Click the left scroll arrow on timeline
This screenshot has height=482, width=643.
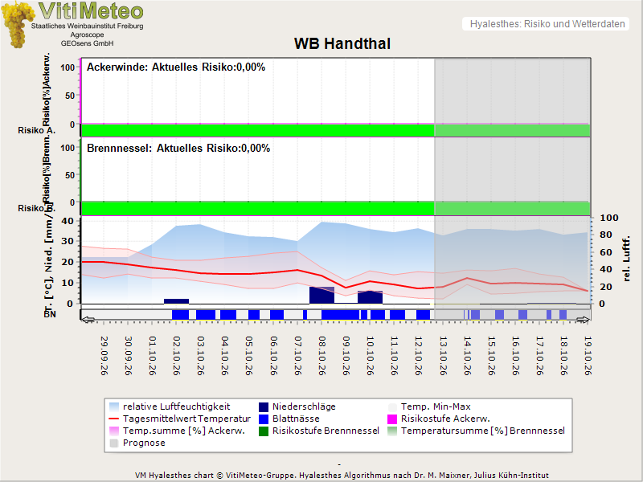click(88, 320)
